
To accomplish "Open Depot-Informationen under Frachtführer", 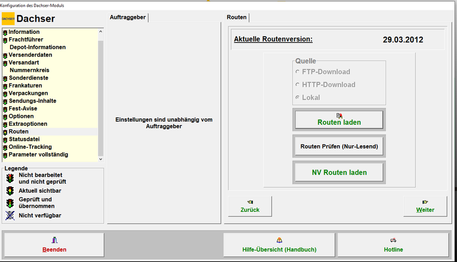I will click(x=38, y=47).
